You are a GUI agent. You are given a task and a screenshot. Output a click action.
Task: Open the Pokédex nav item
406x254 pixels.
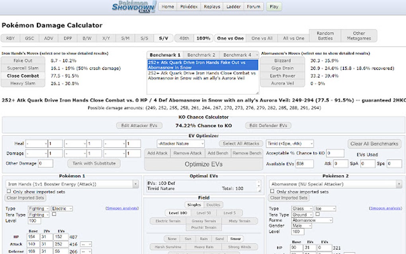pos(189,7)
